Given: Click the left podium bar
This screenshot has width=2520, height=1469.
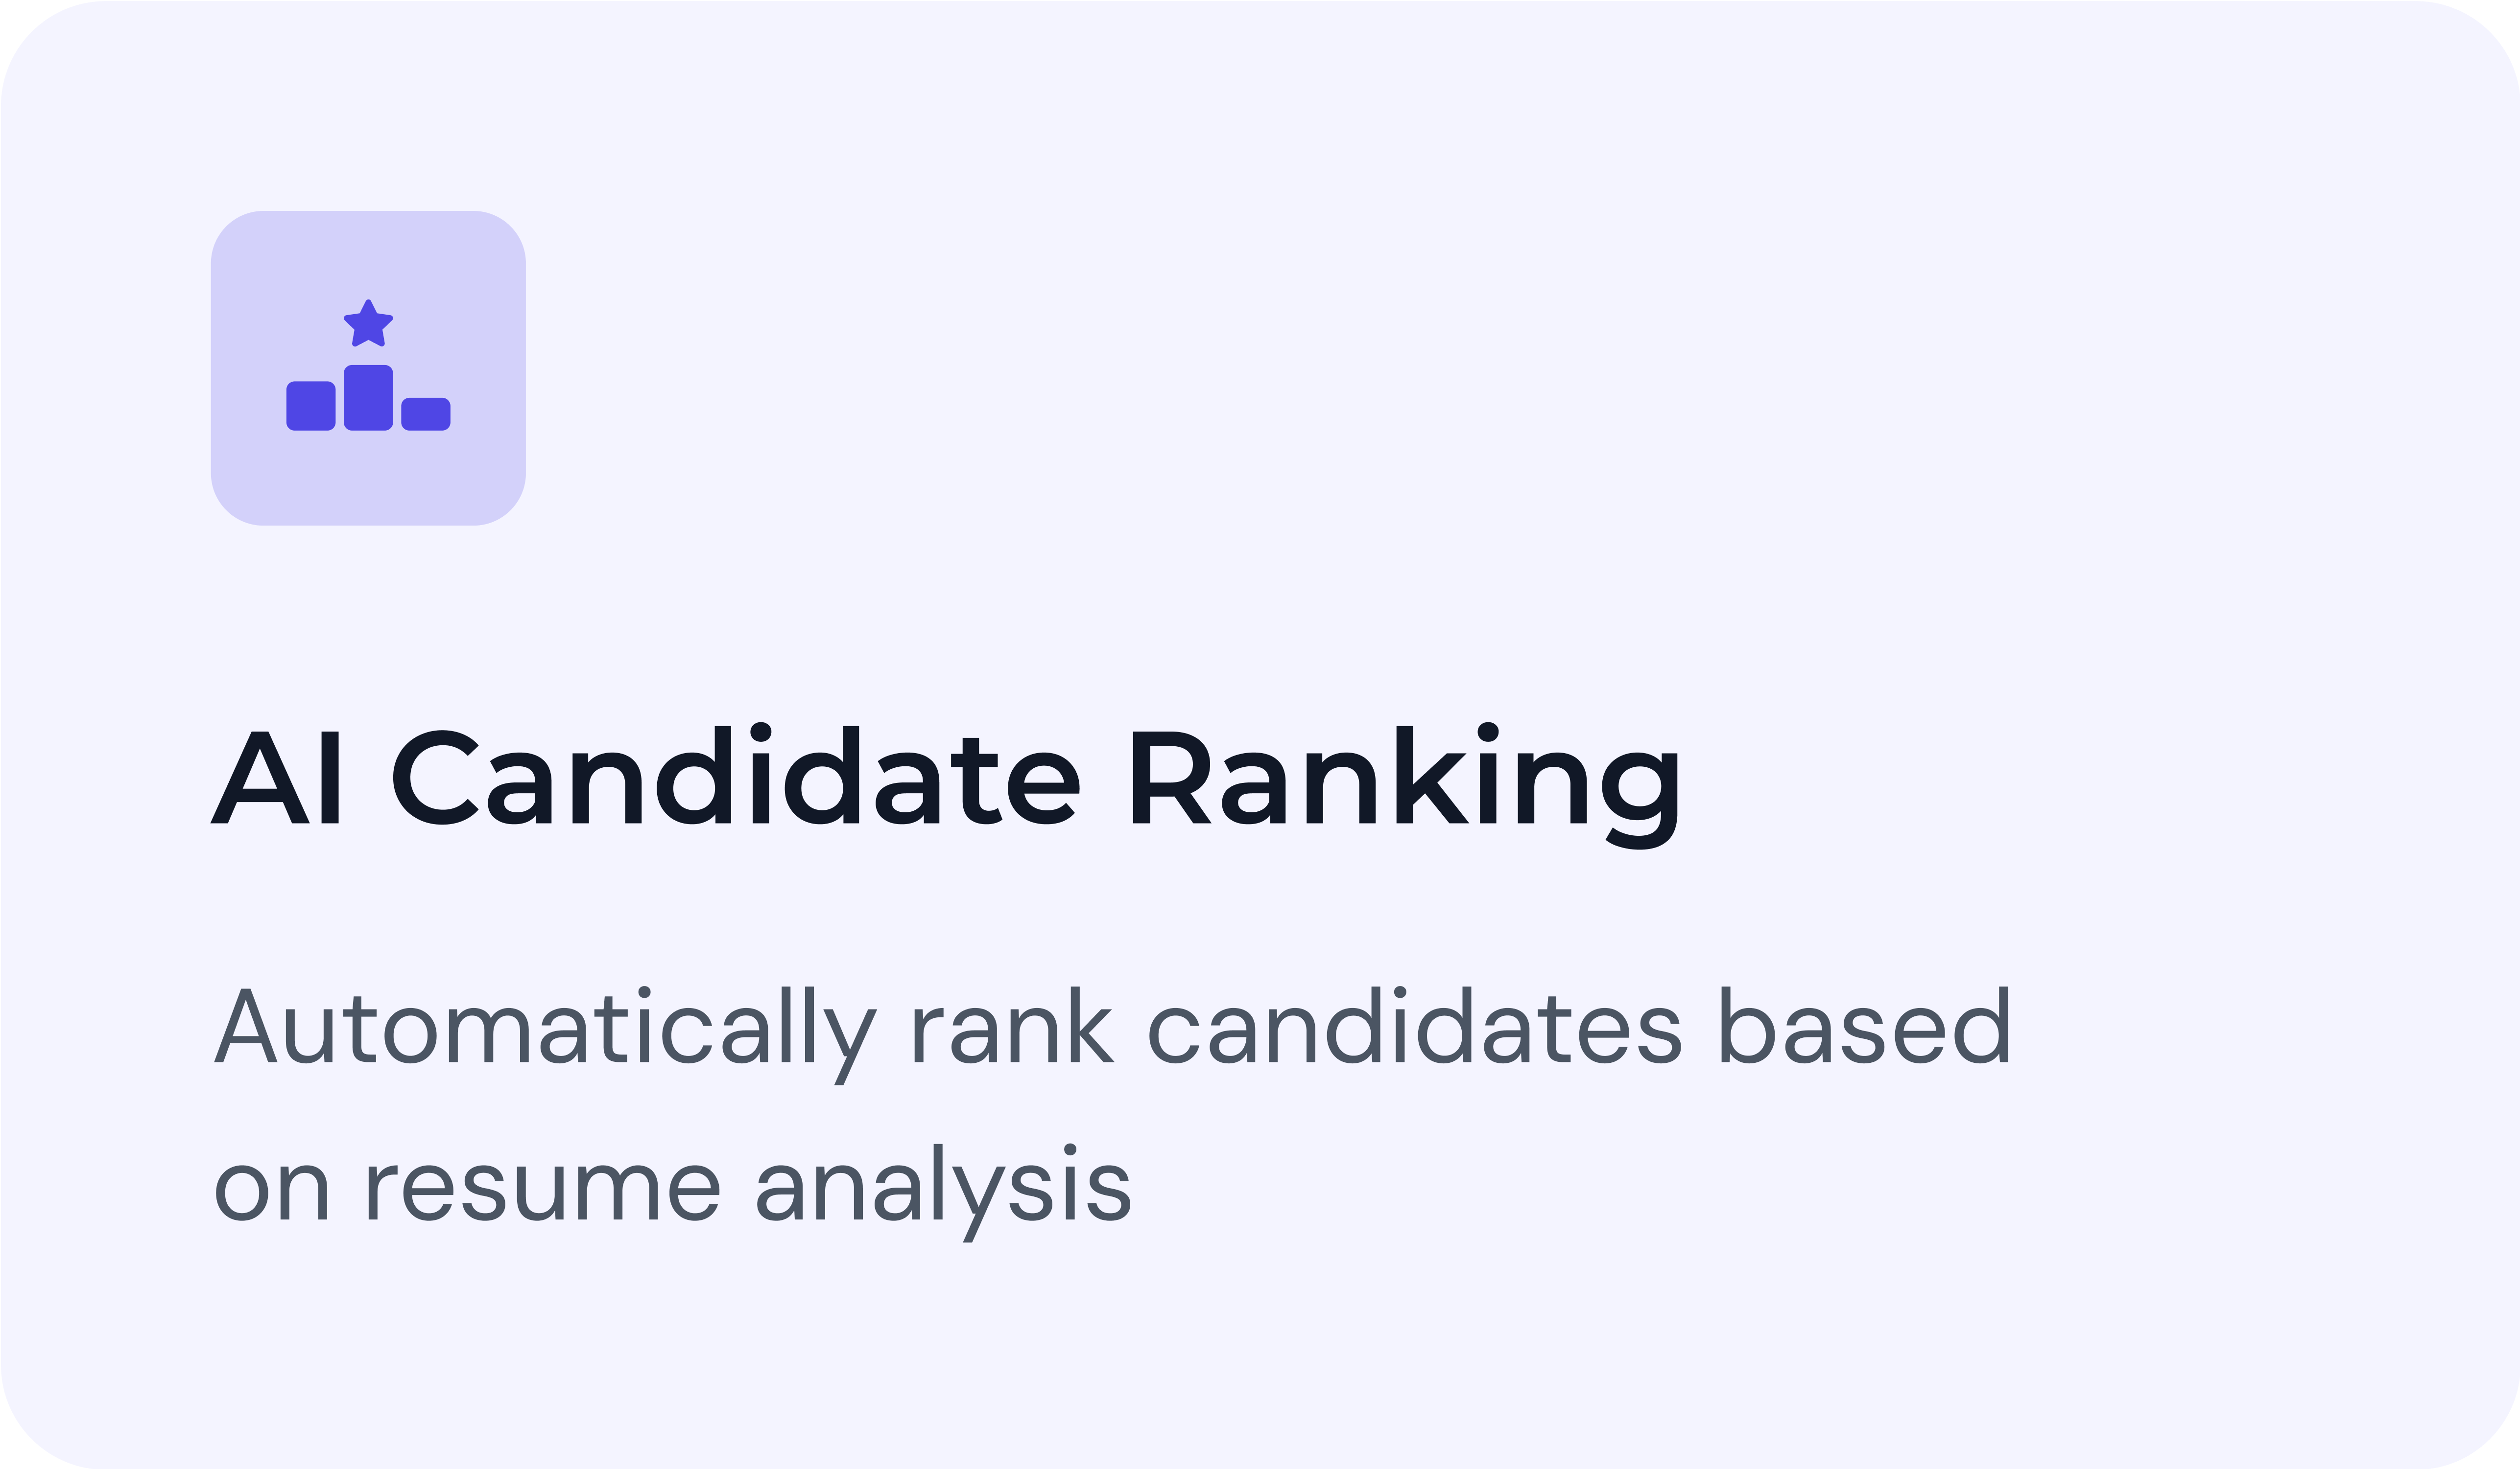Looking at the screenshot, I should pyautogui.click(x=311, y=406).
